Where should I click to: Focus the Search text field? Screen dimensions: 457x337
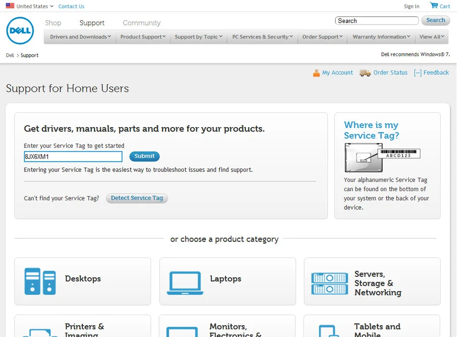pos(377,21)
